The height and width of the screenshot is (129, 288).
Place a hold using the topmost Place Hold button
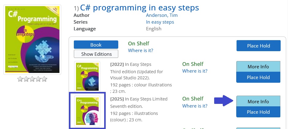point(258,46)
